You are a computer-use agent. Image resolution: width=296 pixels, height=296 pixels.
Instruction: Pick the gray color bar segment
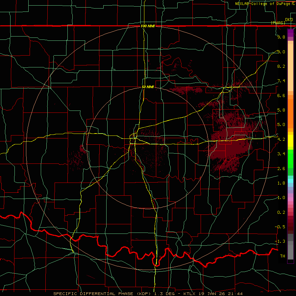pos(290,252)
